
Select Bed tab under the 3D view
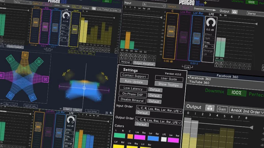[68, 109]
